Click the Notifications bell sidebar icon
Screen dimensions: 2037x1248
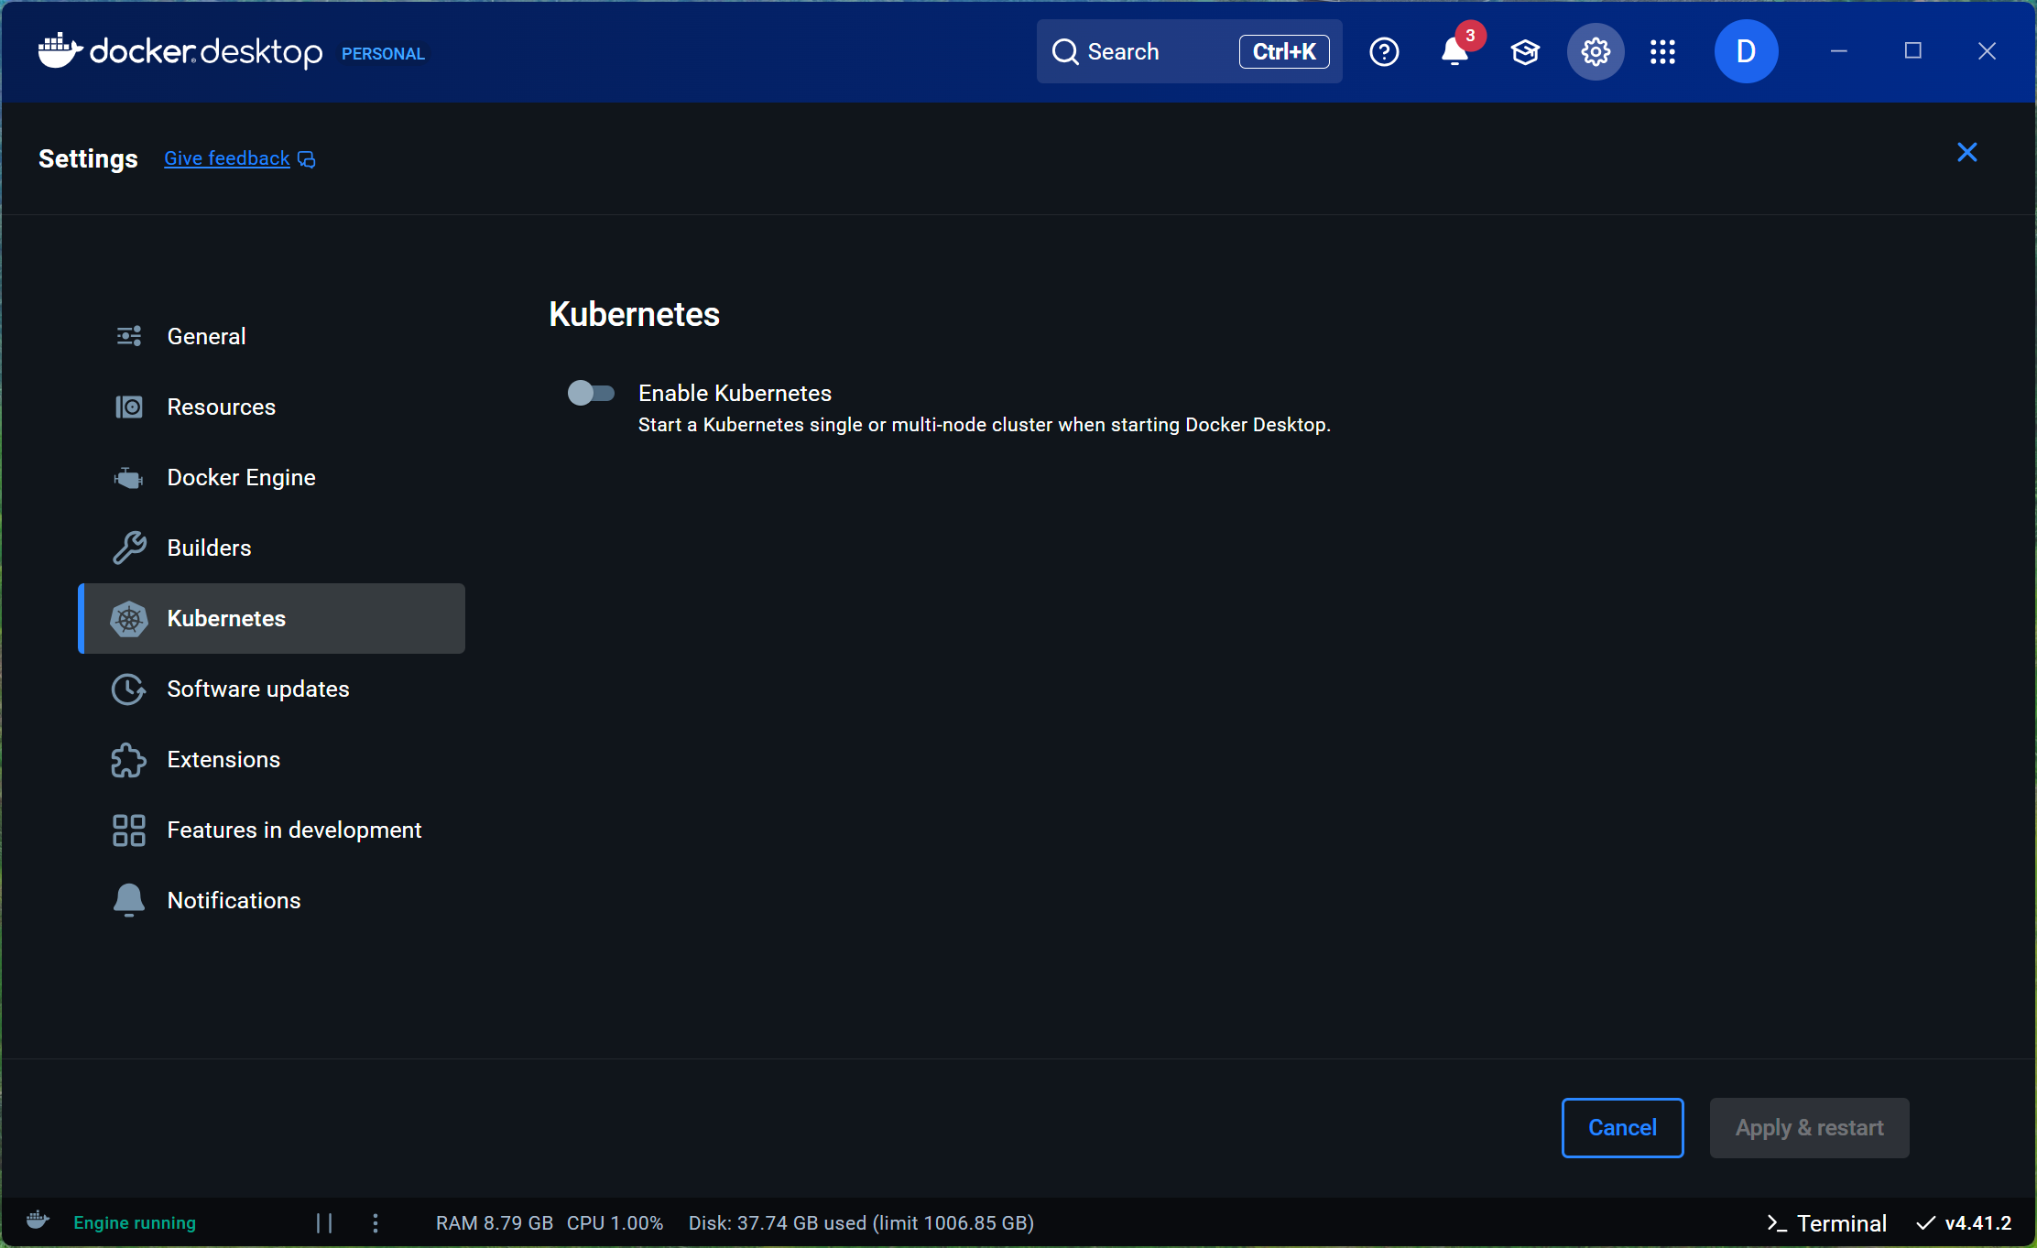coord(129,901)
